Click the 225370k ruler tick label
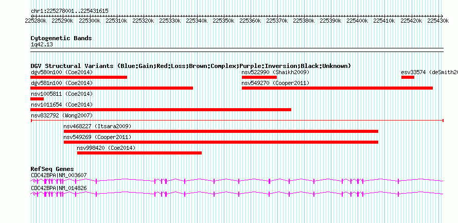Viewport: 458px width, 223px height. 277,21
